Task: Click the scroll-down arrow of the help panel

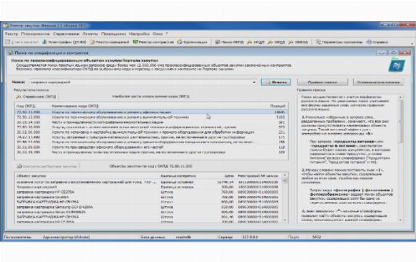Action: 400,220
